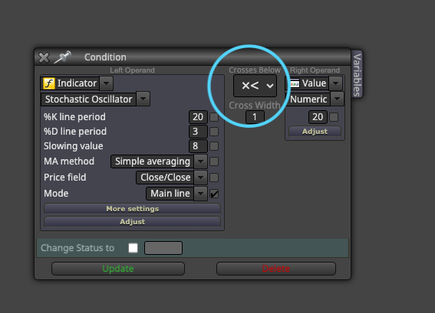Open Mode Main line dropdown

200,194
